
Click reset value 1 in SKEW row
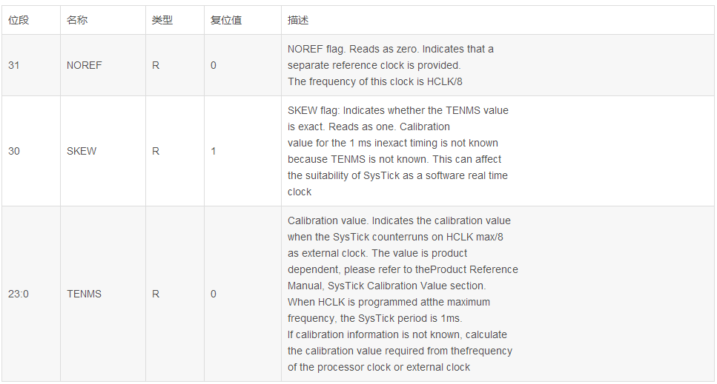(214, 151)
